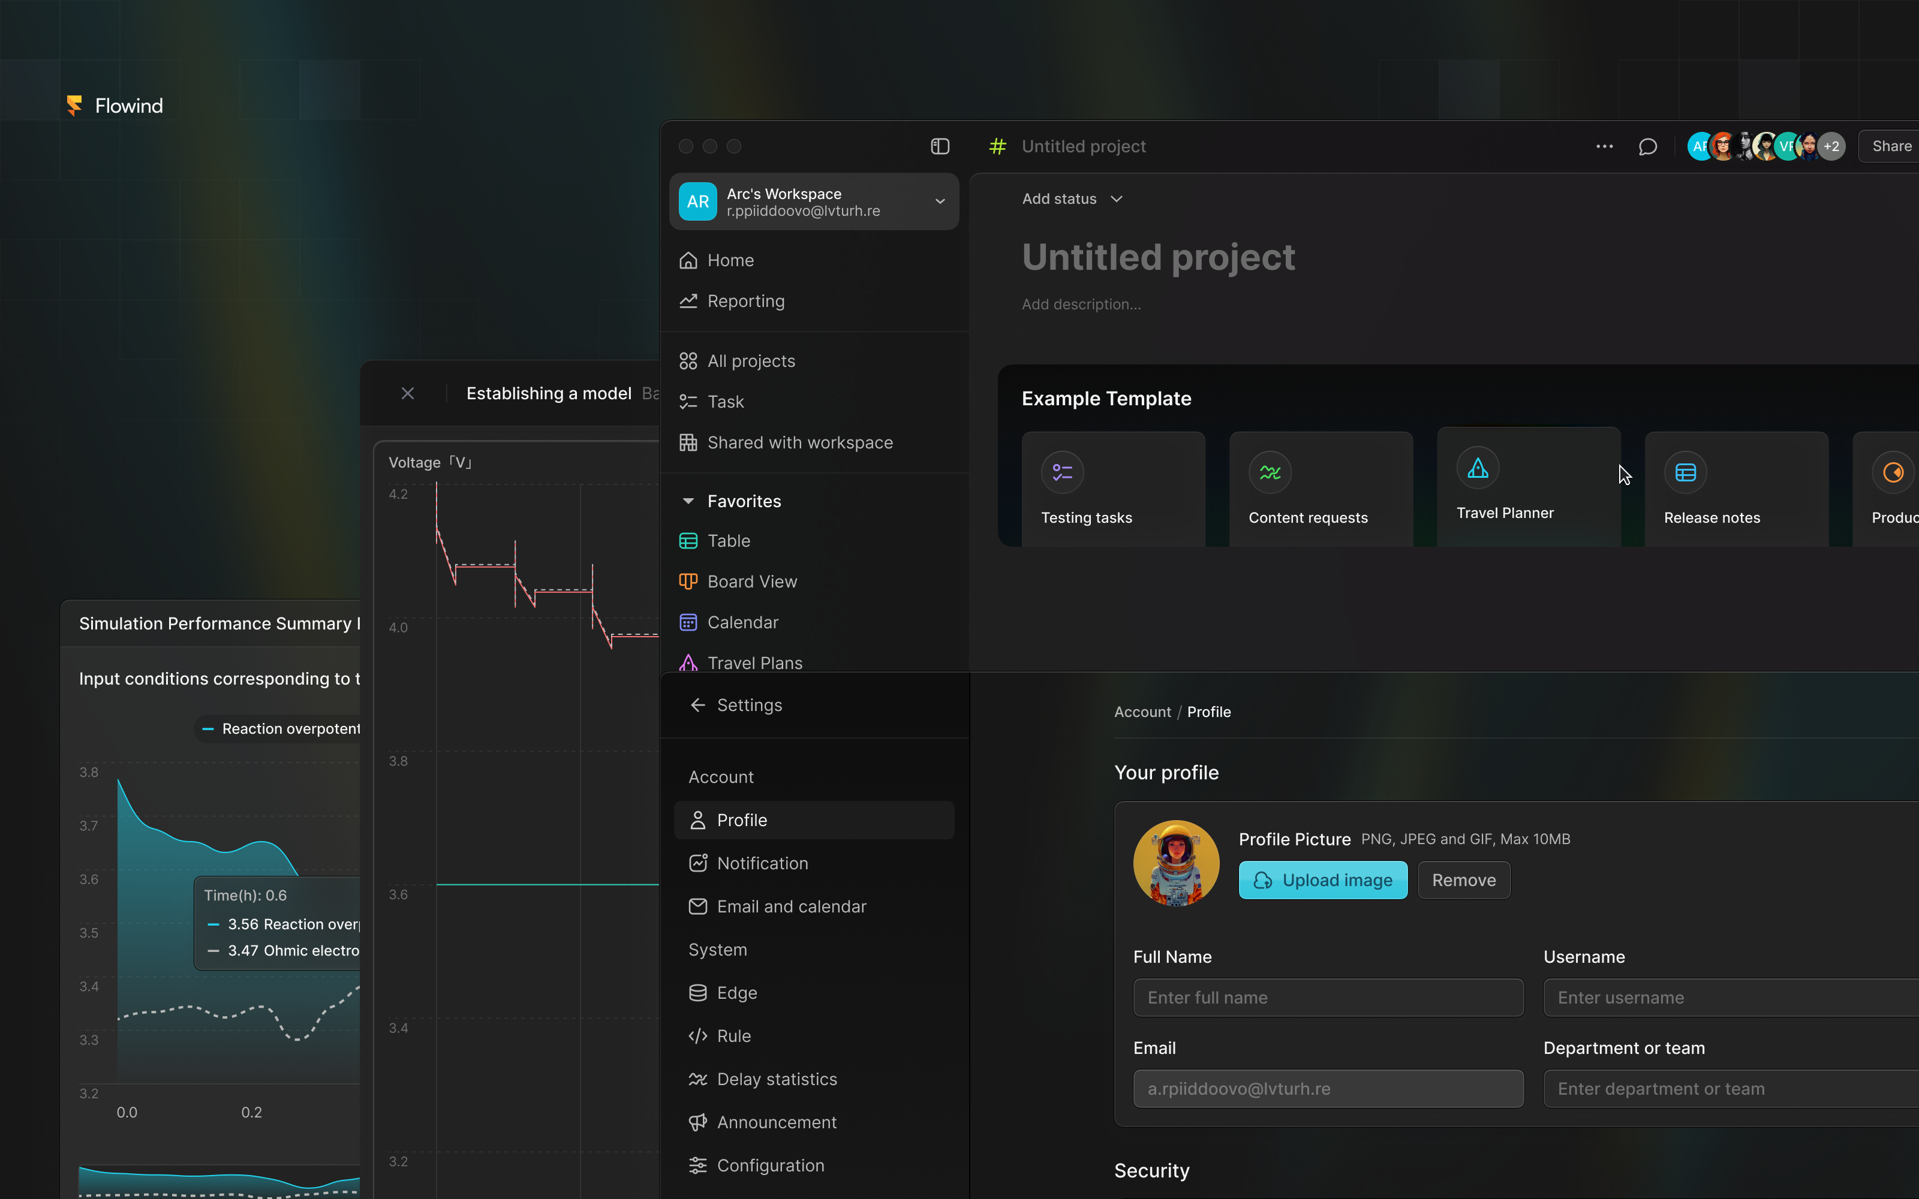Click the System section label in Settings

coord(718,950)
